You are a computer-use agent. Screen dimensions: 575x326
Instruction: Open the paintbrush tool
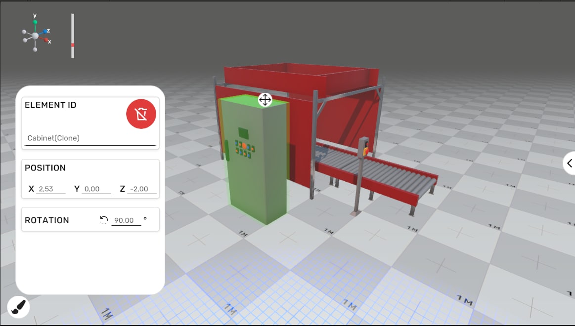tap(18, 307)
